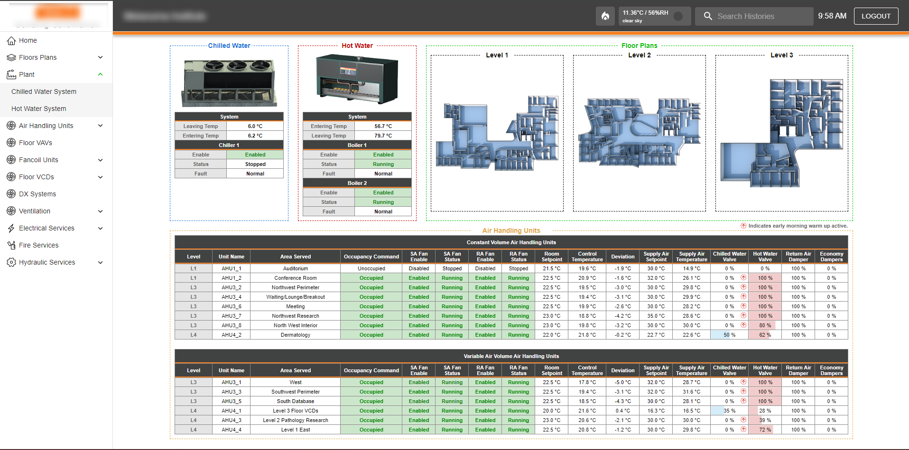Click Boiler 2 Status value 'Running'
This screenshot has height=450, width=909.
(x=383, y=202)
